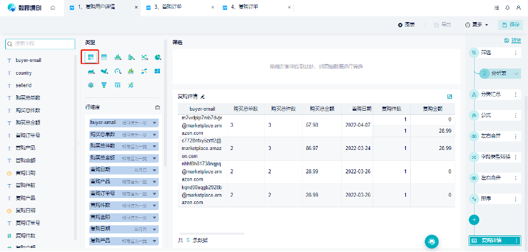Open the floating chat support button
Viewport: 528px width, 252px height.
(x=432, y=241)
